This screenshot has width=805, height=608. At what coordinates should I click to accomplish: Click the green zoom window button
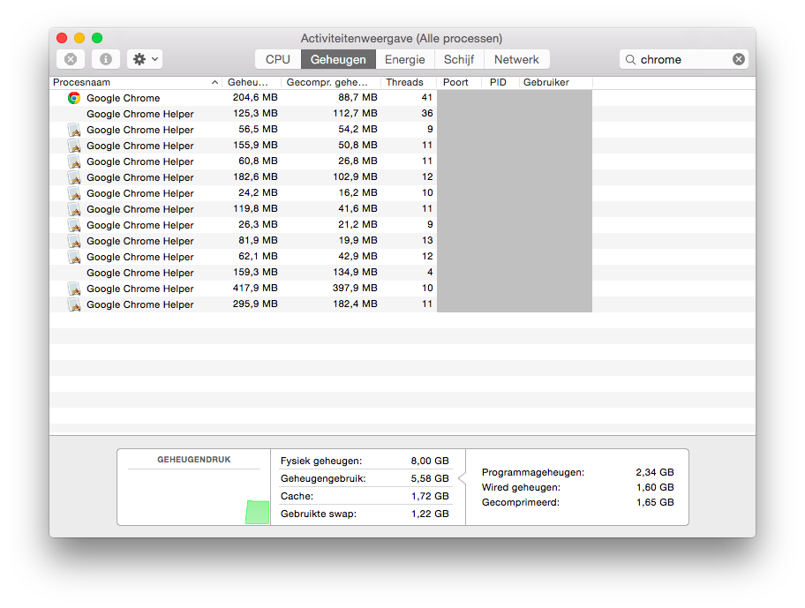click(x=97, y=38)
